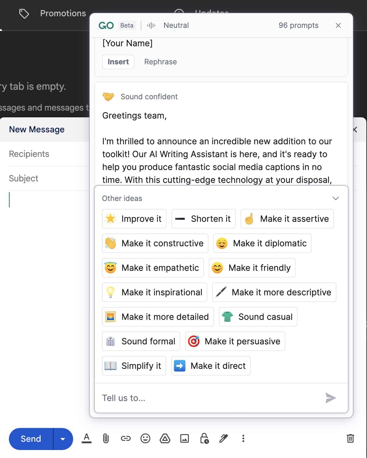
Task: Click the Rephrase link
Action: tap(160, 62)
